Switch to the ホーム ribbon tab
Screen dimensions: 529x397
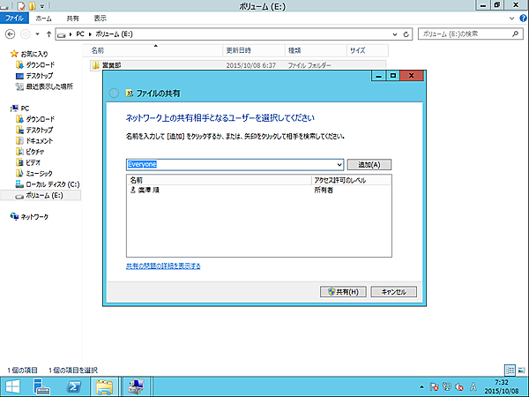click(x=43, y=19)
